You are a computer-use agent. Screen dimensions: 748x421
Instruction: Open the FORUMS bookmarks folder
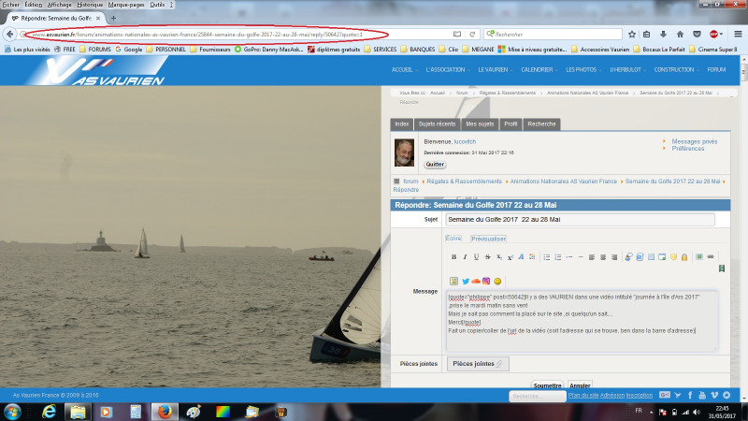point(95,50)
